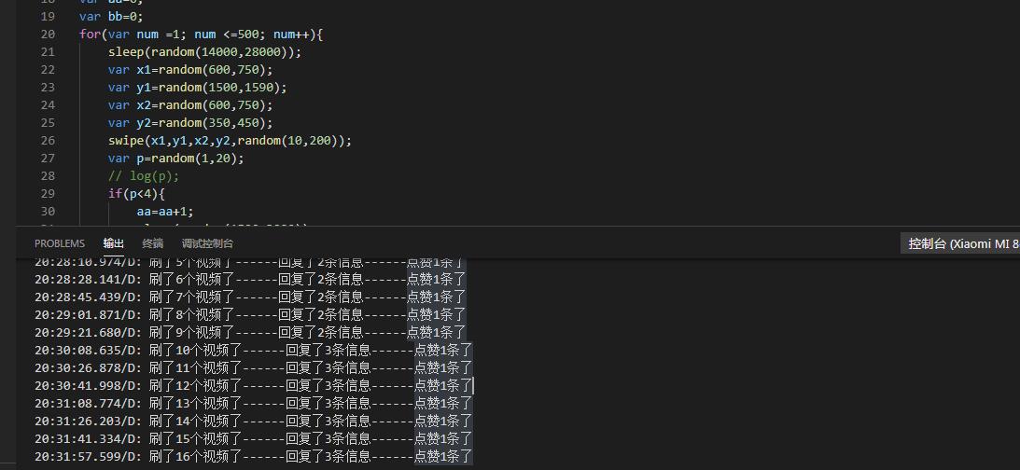Click the code line 'var bb=0;'
Image resolution: width=1020 pixels, height=470 pixels.
click(111, 16)
